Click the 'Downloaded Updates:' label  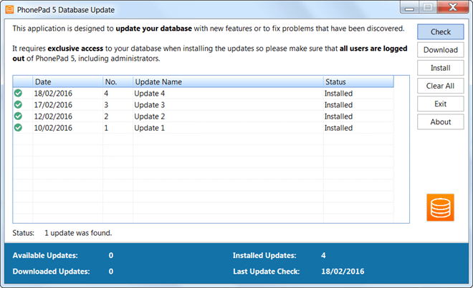(x=52, y=272)
